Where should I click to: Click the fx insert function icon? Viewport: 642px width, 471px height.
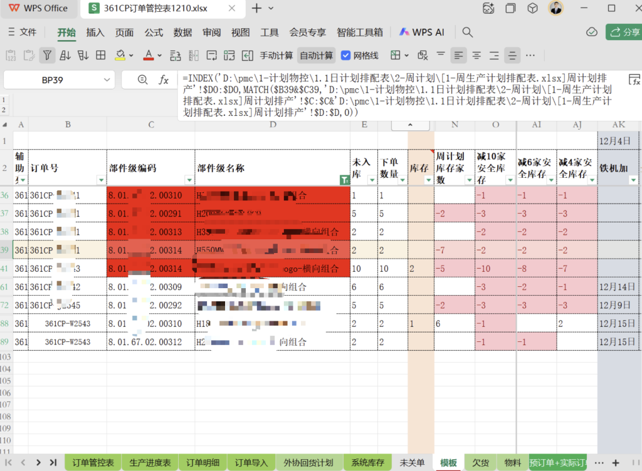[x=164, y=80]
